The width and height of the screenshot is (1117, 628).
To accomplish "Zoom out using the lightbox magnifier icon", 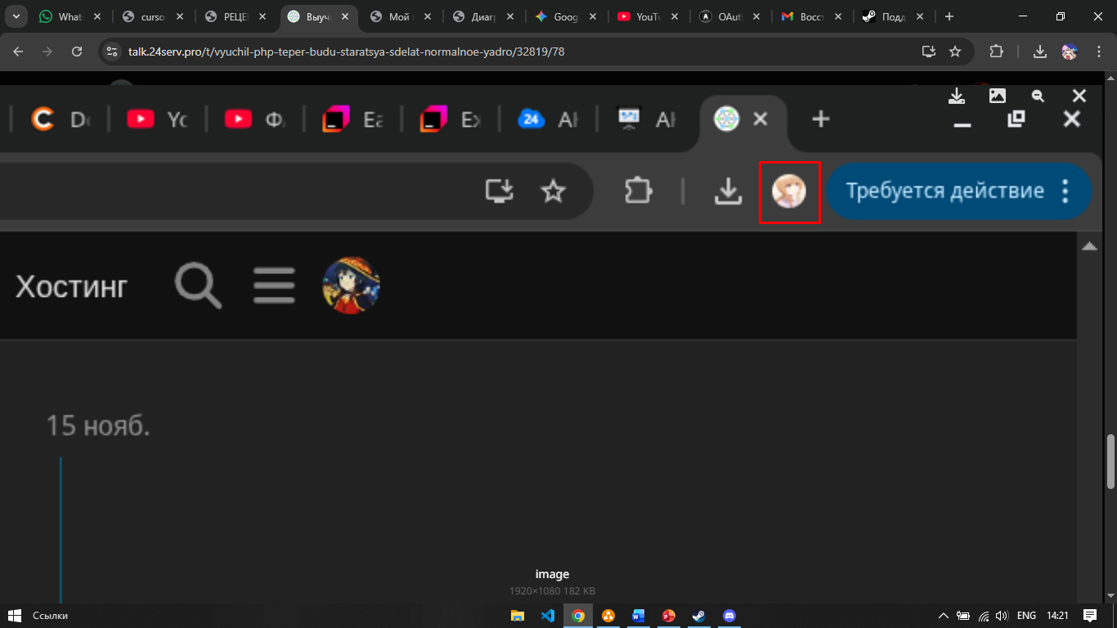I will click(1038, 96).
